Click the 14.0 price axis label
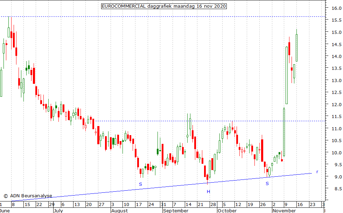 coord(336,56)
